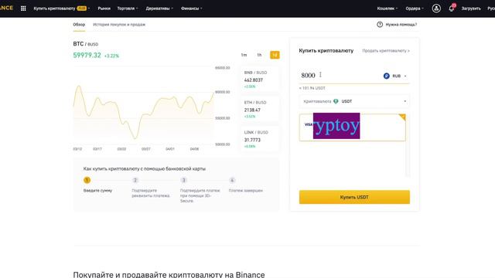
Task: Open the LINK / BUSD price card
Action: click(260, 139)
